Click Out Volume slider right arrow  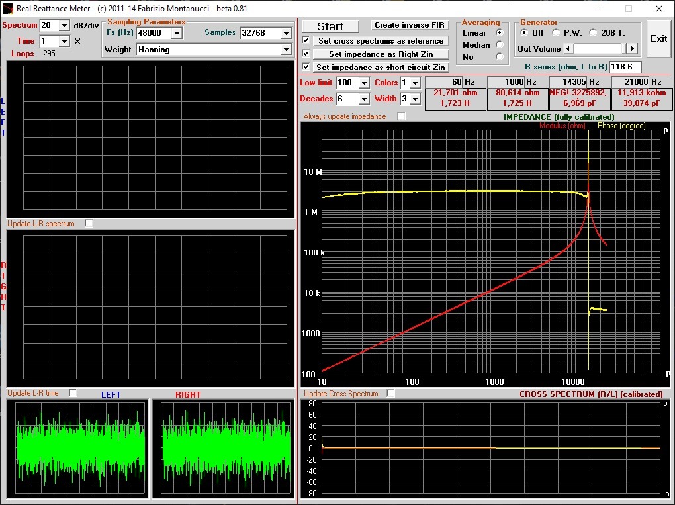[x=632, y=49]
